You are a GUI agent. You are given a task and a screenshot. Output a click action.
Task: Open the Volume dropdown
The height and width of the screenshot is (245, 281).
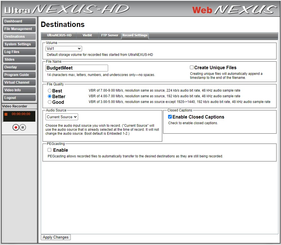pos(63,48)
